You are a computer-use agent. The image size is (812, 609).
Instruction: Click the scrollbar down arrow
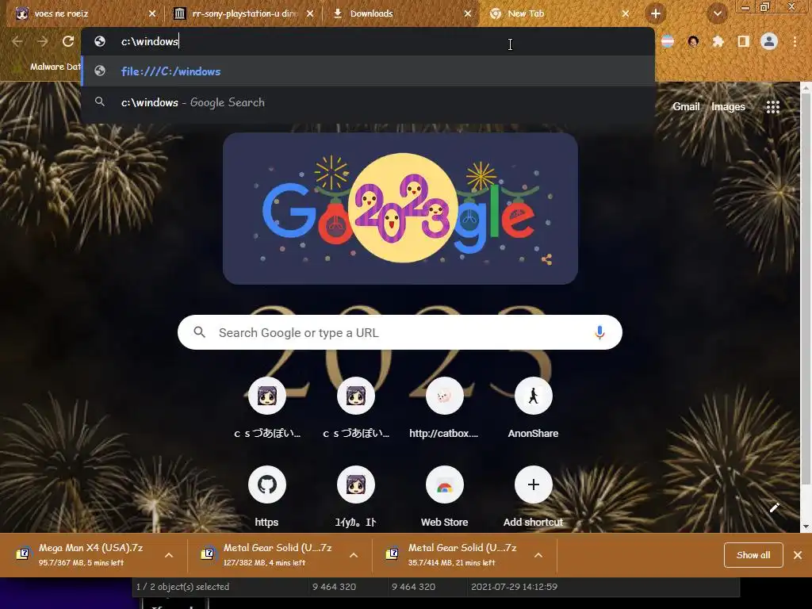pyautogui.click(x=806, y=527)
